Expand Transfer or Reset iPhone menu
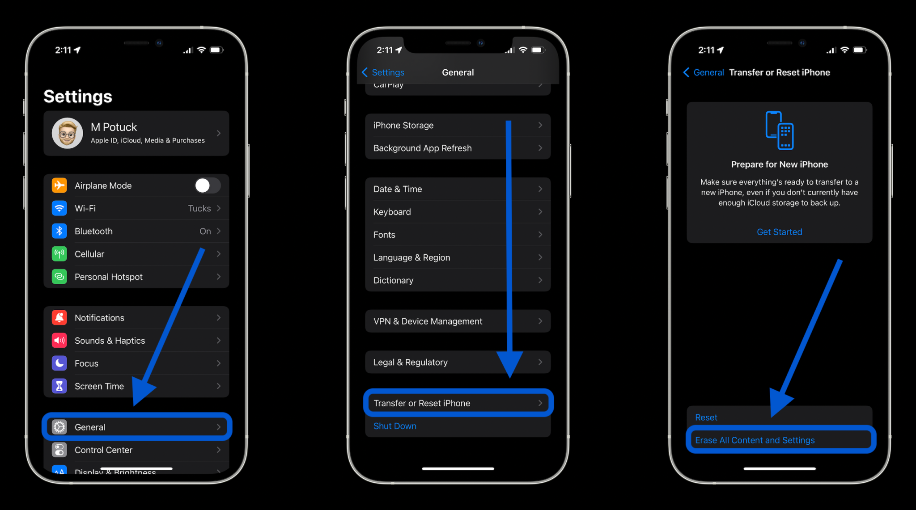This screenshot has width=916, height=510. 458,403
